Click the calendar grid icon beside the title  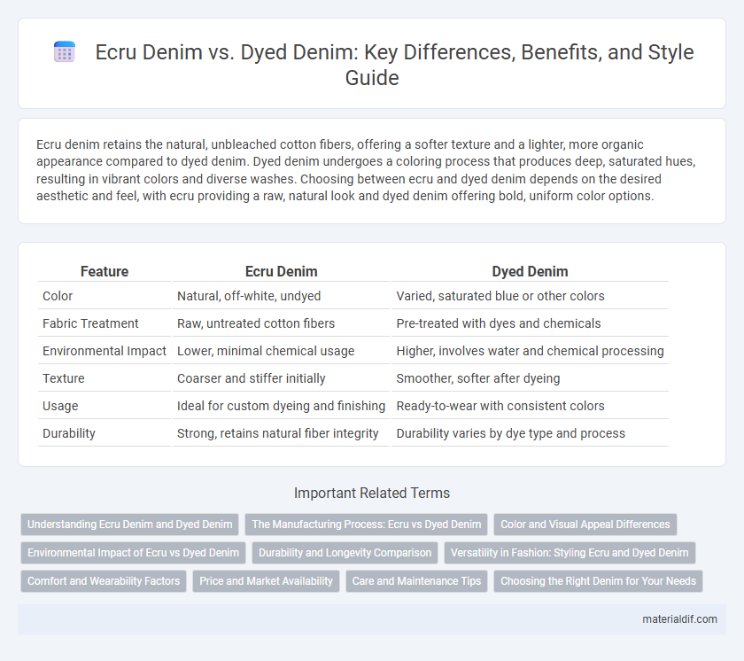[65, 51]
